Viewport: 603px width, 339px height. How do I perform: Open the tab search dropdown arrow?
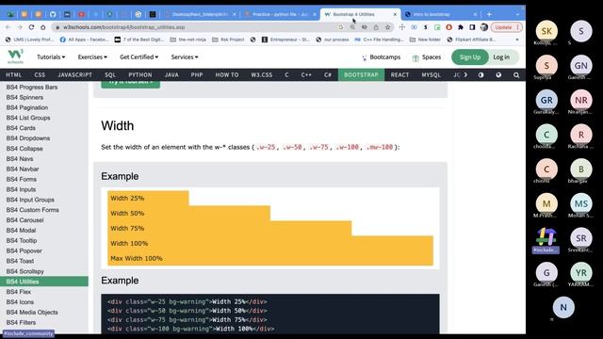517,15
